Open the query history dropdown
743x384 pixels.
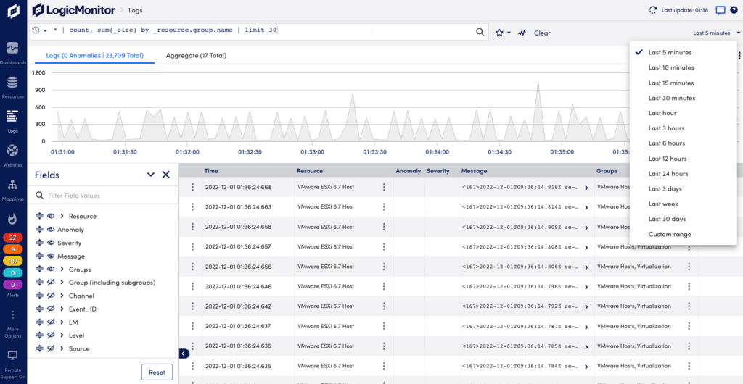tap(40, 30)
